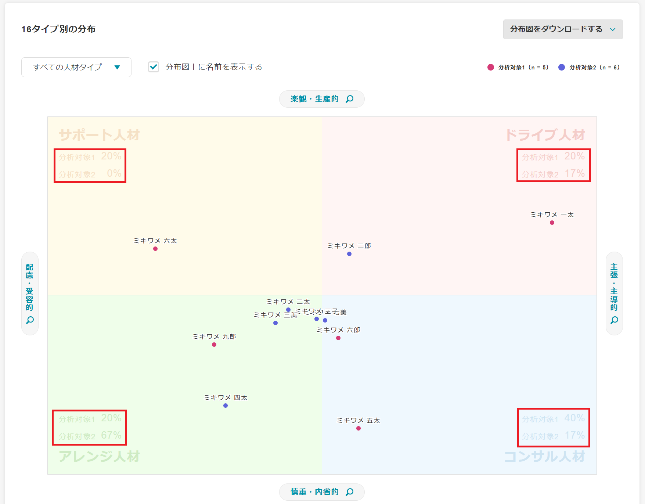
Task: Click the magnifier icon beside 楽観・生産的
Action: 349,98
